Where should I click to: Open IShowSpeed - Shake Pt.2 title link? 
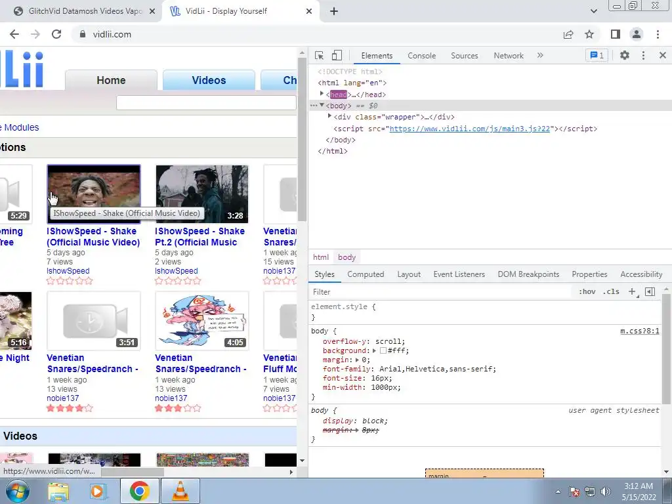199,236
